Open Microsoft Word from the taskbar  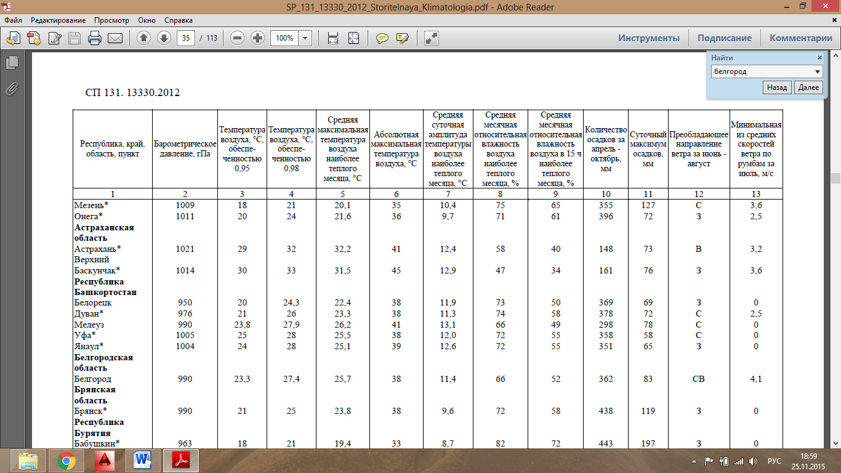pos(143,461)
